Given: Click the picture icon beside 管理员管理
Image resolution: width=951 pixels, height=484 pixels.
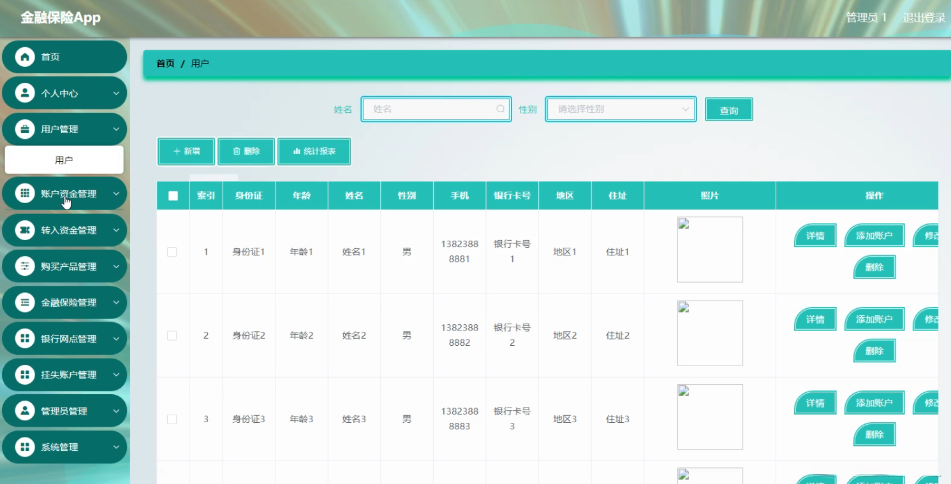Looking at the screenshot, I should pyautogui.click(x=25, y=411).
